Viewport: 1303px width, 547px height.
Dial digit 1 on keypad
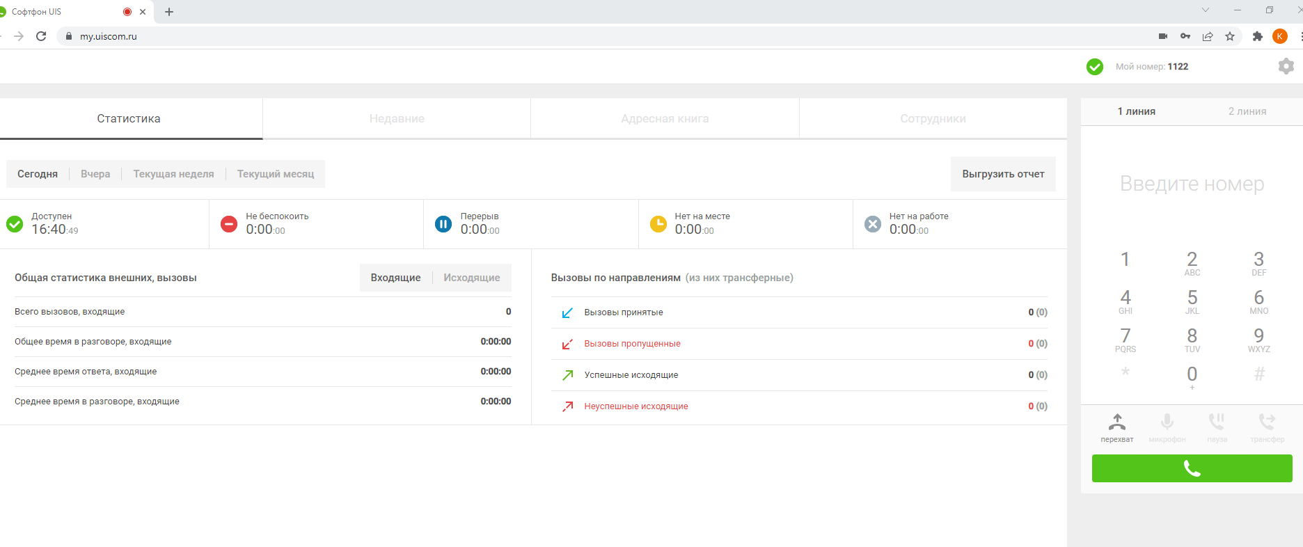point(1125,260)
